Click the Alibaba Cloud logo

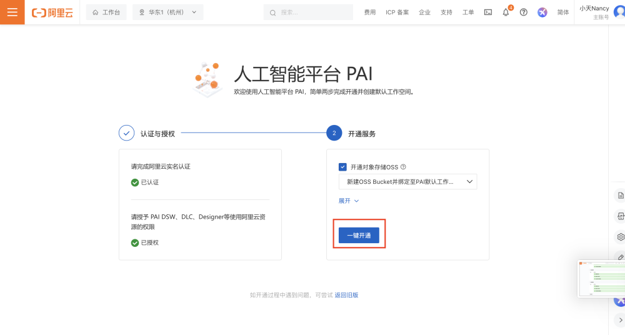(52, 12)
